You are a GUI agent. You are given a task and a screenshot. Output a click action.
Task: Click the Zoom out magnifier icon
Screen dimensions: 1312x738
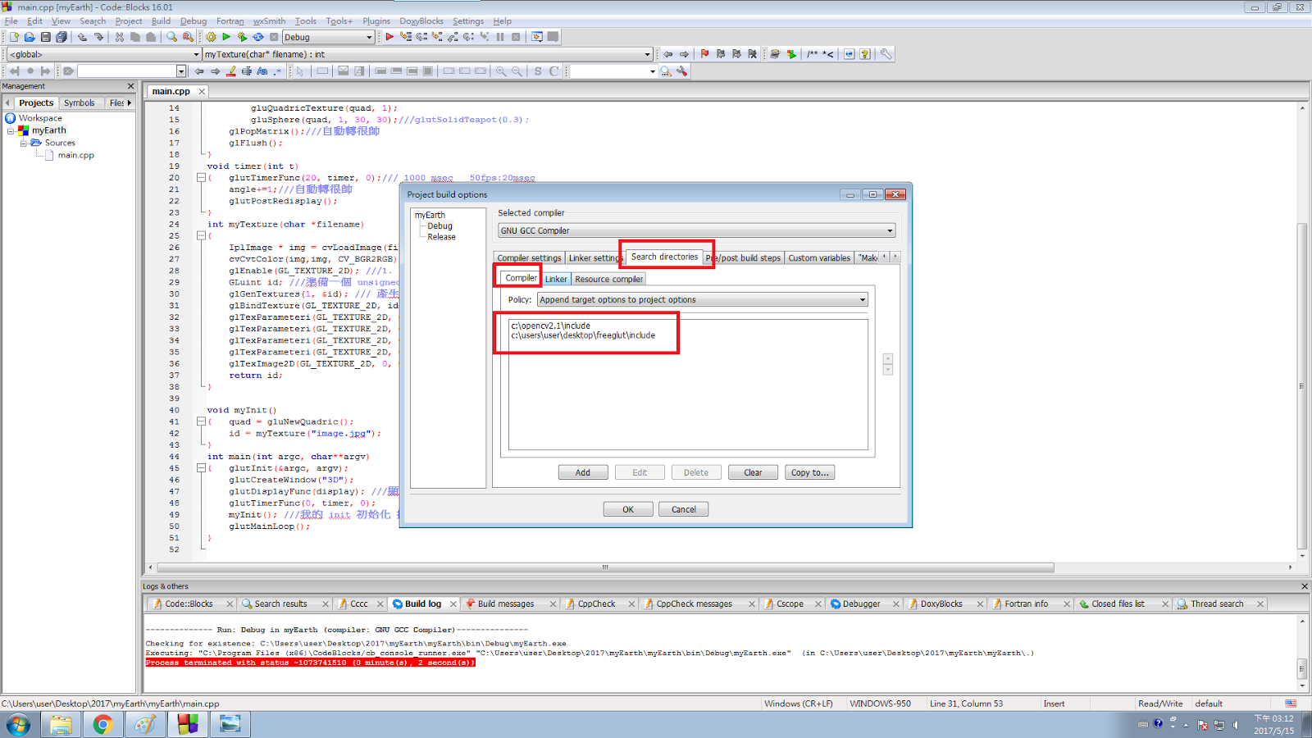(517, 71)
